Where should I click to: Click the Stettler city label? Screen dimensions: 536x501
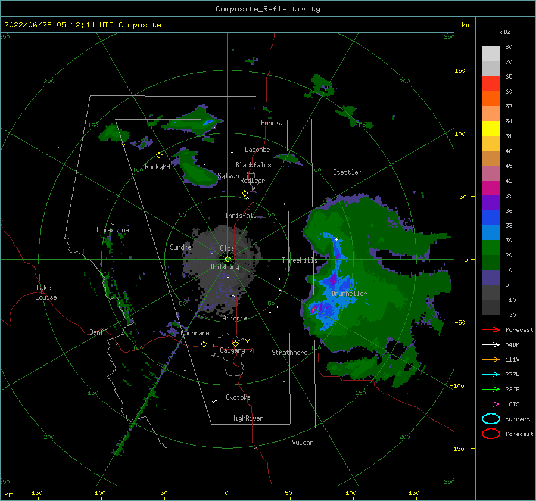(347, 172)
